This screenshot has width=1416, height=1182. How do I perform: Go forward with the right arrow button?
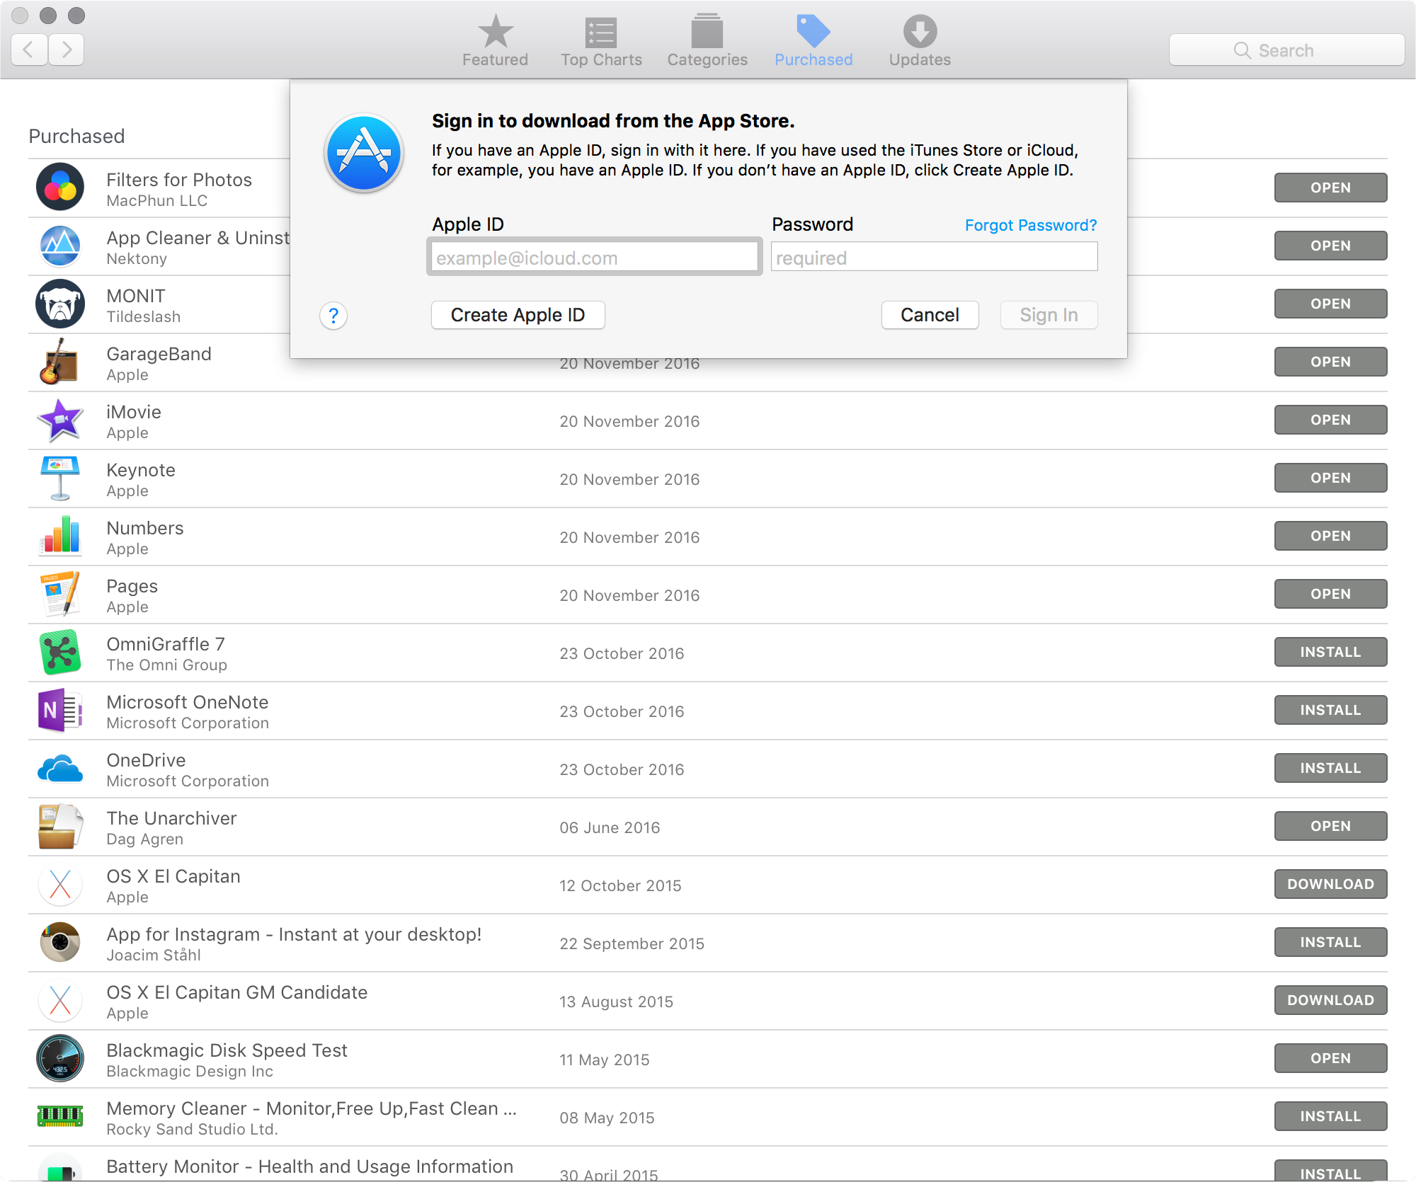(67, 50)
